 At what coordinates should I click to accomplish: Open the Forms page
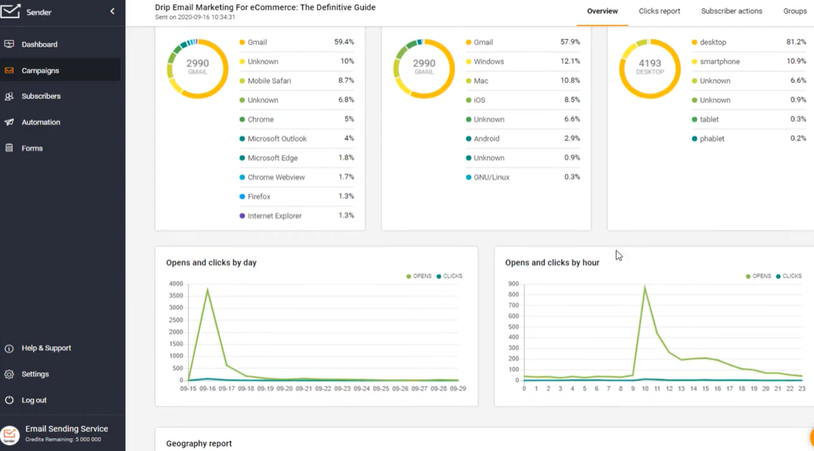click(32, 149)
